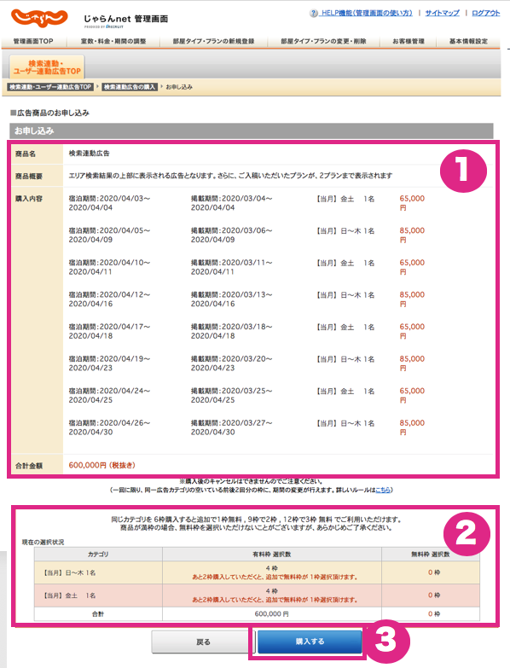Select 検索連動・ユーザー連動広告TOP tab
Viewport: 510px width, 668px height.
pos(47,67)
